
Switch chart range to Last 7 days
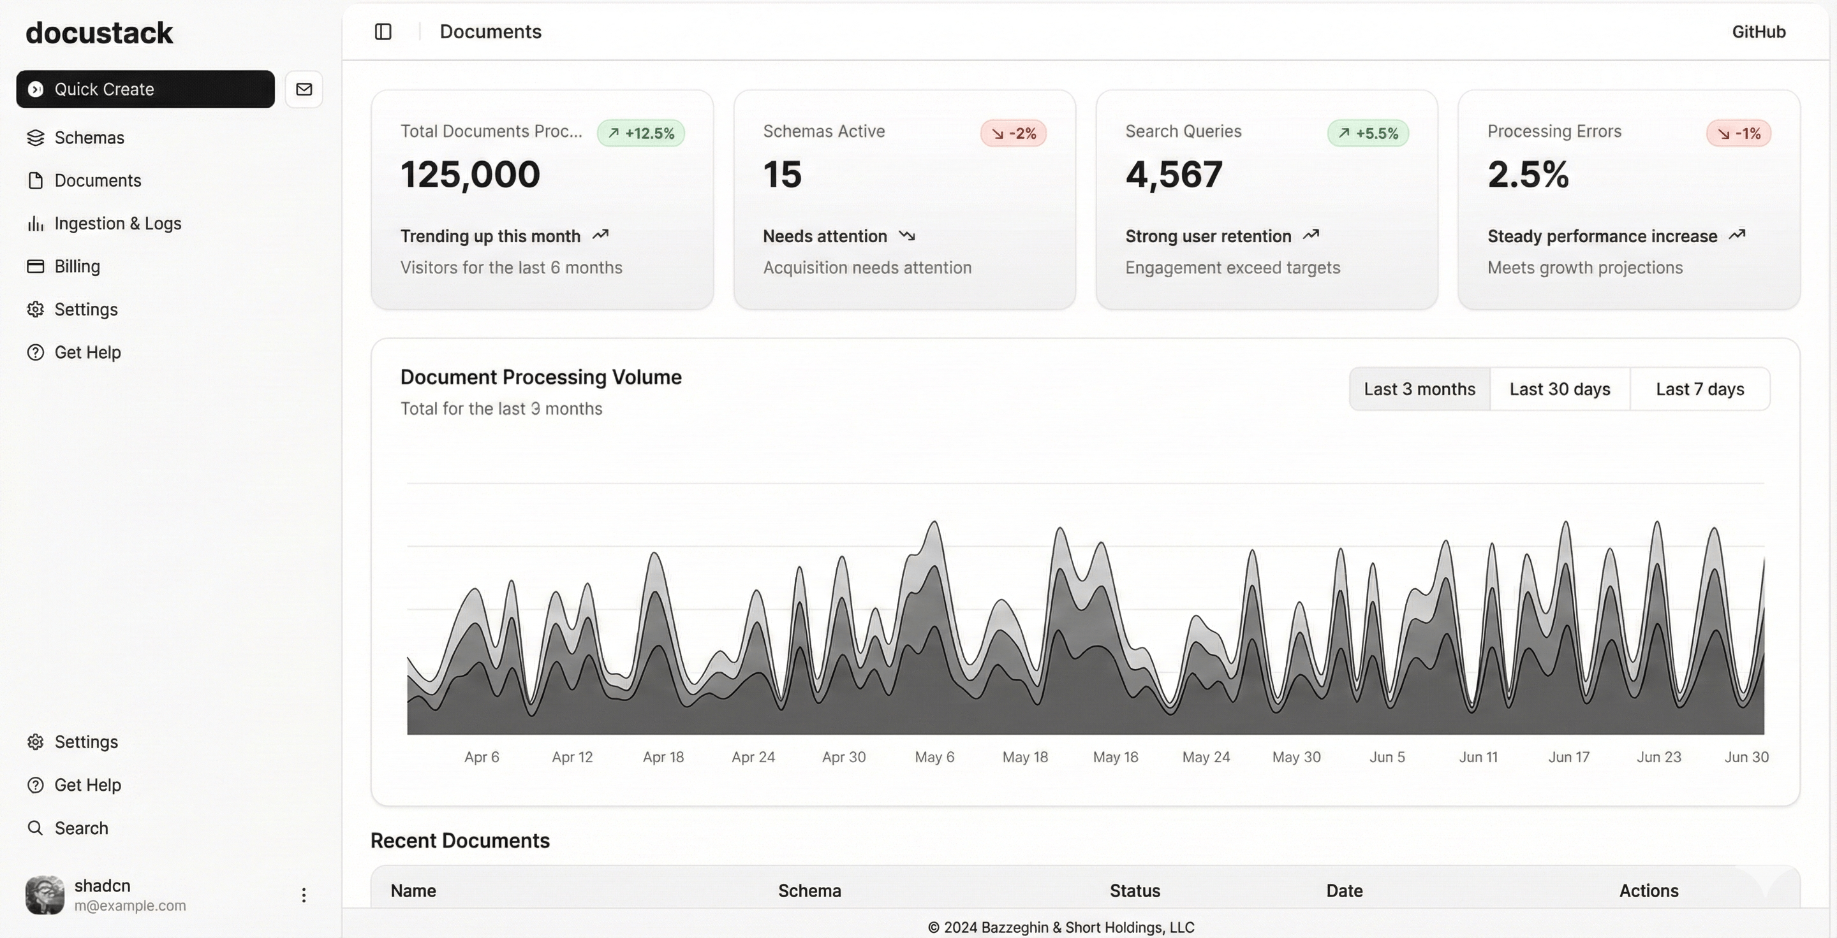1700,389
